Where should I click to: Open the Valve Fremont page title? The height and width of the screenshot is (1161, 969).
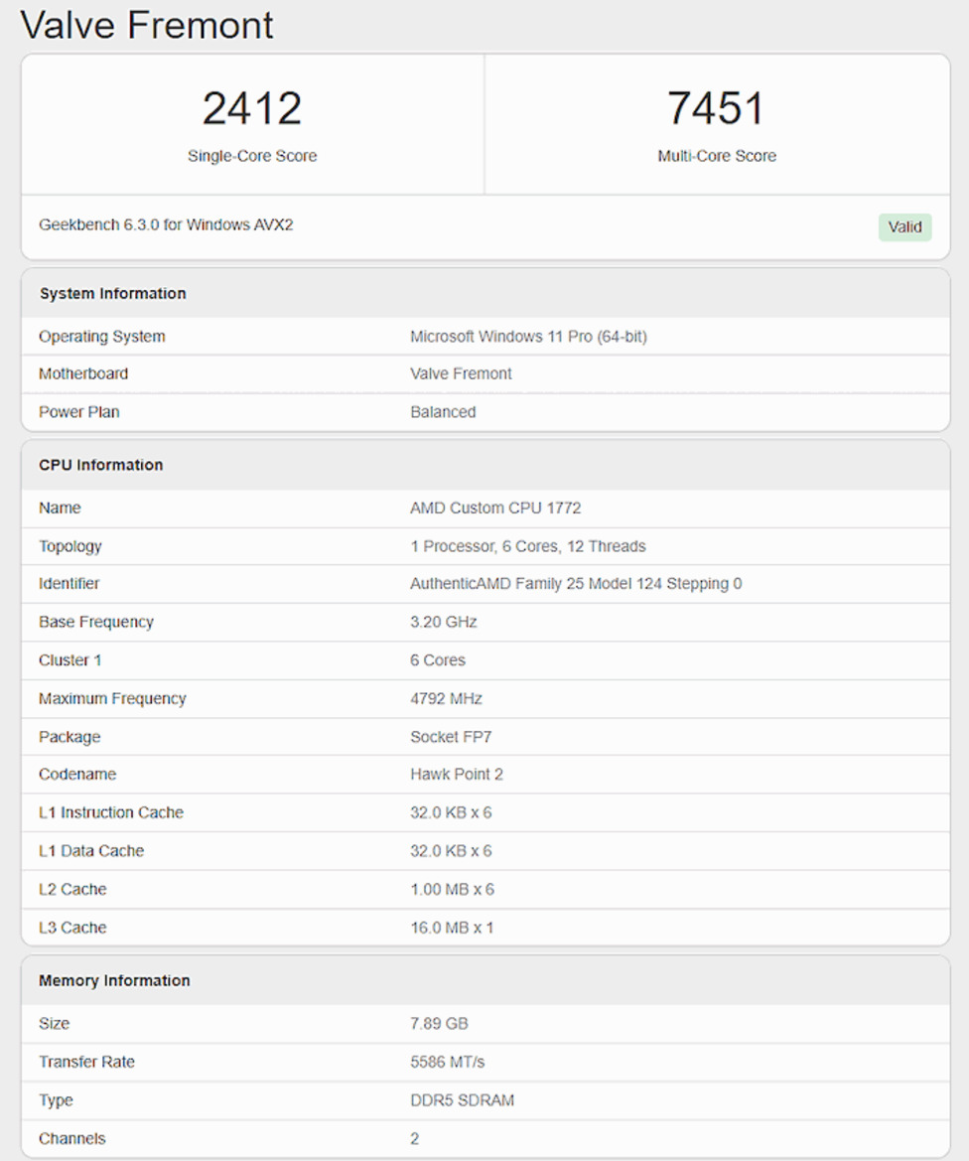[x=149, y=25]
